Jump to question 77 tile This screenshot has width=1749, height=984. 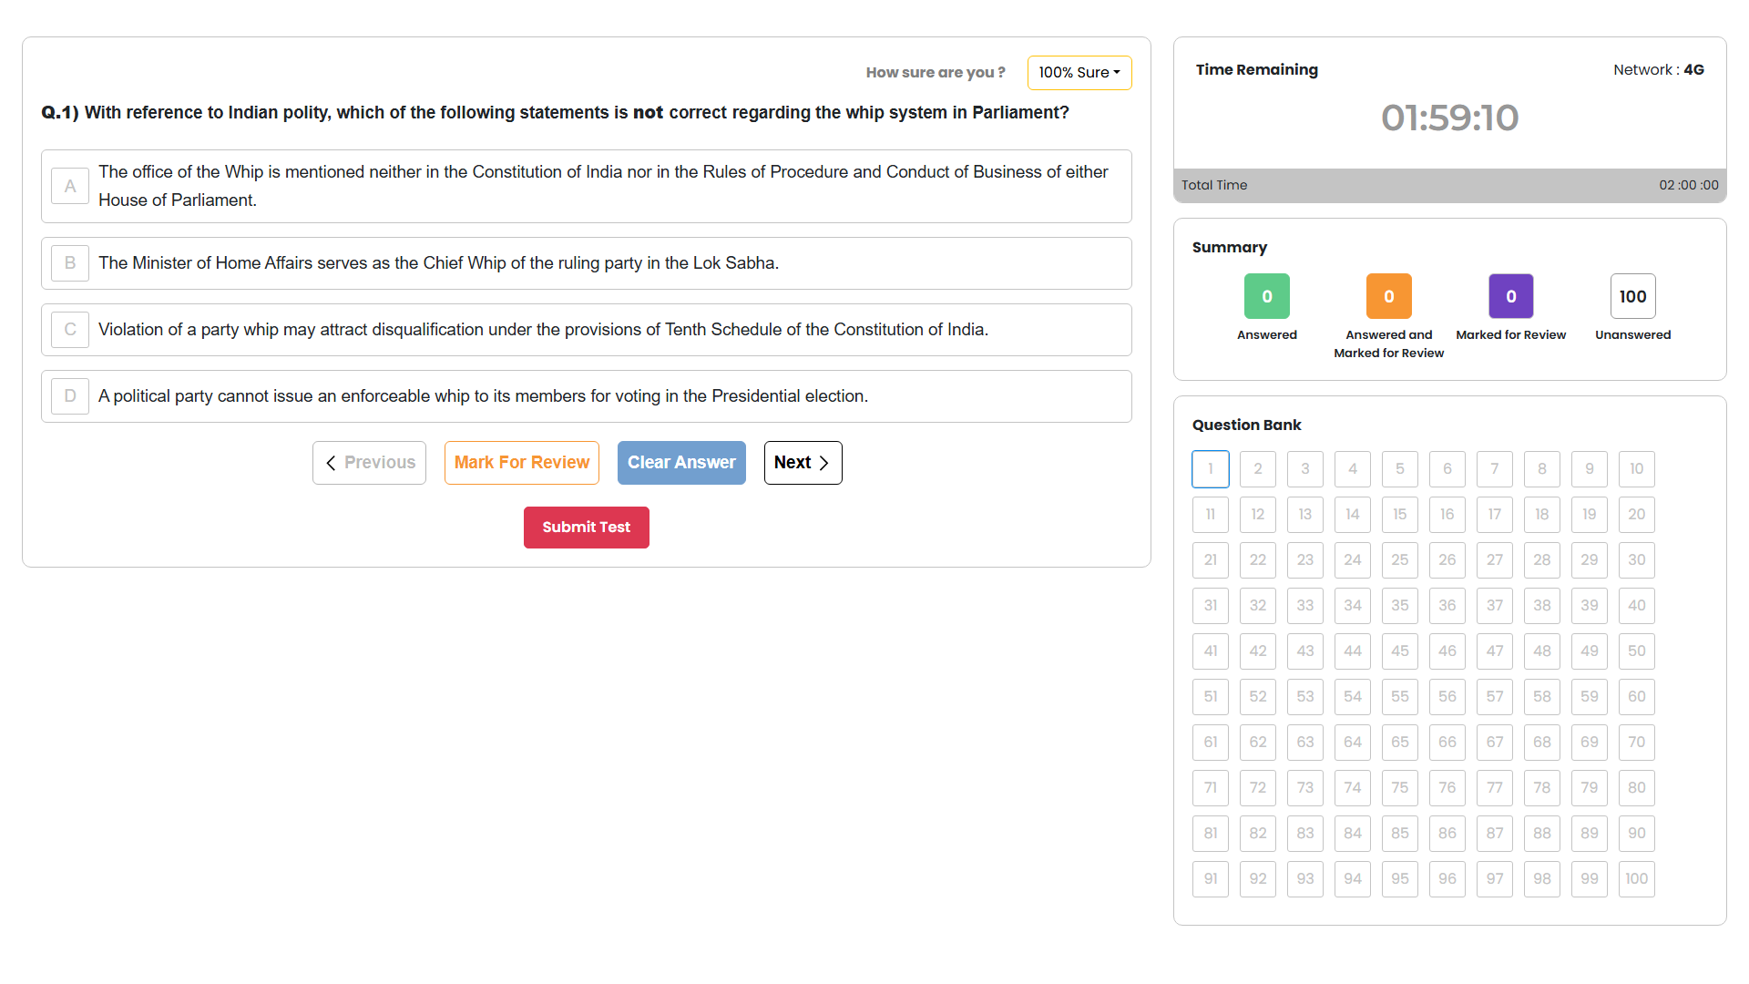1494,788
